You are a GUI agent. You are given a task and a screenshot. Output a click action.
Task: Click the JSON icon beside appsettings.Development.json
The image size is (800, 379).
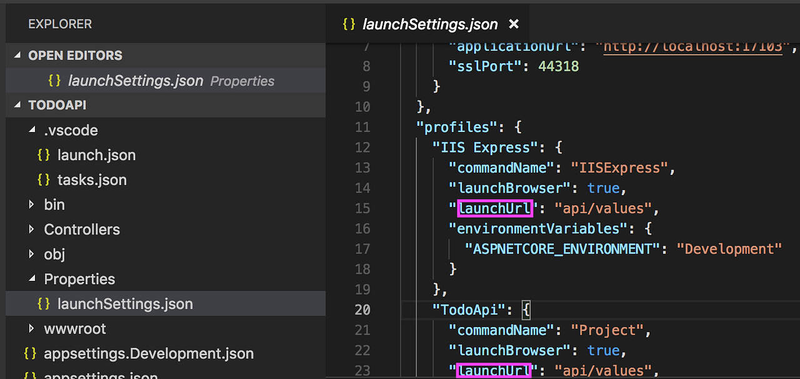coord(29,353)
